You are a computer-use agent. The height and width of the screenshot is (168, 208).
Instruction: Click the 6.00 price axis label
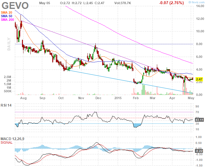199,57
